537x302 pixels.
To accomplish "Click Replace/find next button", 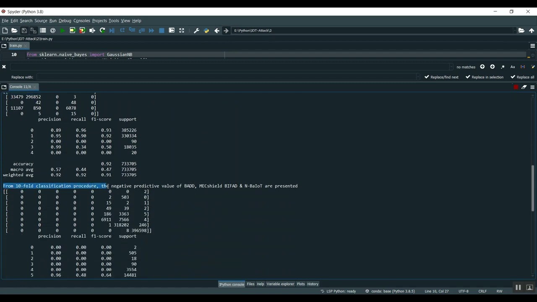I will pos(441,77).
